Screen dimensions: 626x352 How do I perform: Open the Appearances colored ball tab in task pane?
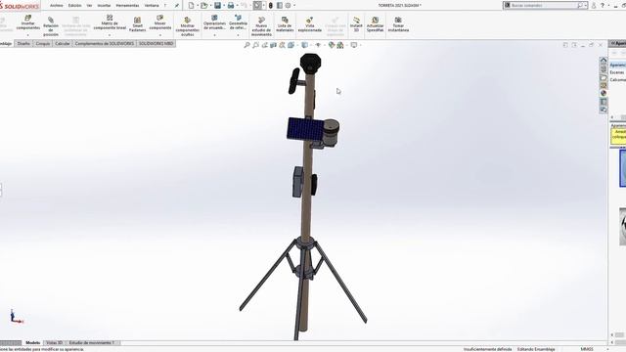(x=604, y=93)
